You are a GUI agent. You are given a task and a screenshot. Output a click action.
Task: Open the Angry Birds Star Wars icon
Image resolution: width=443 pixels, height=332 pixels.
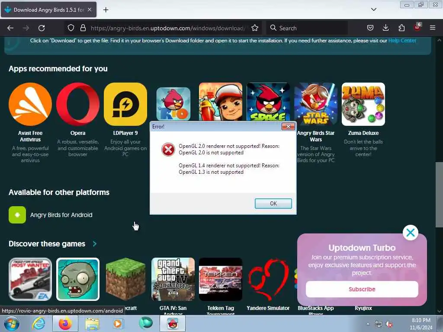(315, 104)
